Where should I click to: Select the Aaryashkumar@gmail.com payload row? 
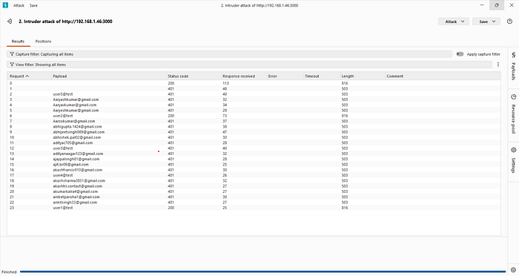click(x=254, y=99)
